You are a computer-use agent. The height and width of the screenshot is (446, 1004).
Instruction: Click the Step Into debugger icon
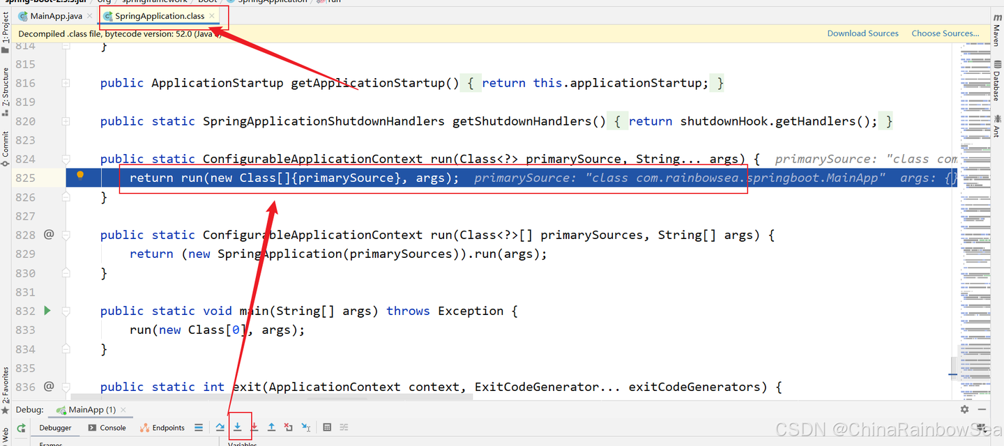[x=238, y=427]
